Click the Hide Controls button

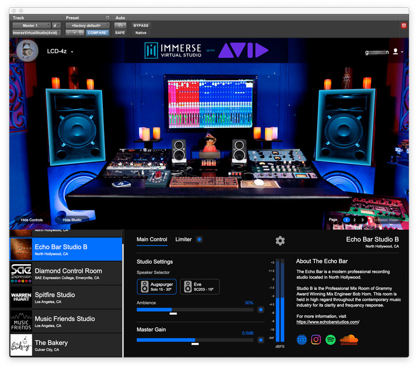(32, 220)
